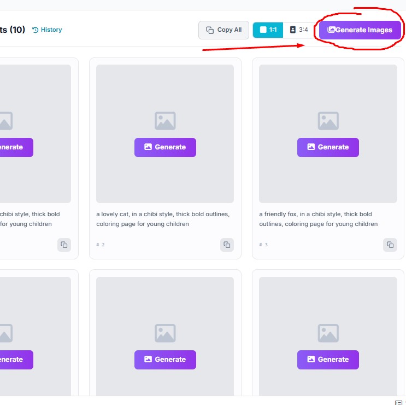The image size is (406, 405).
Task: Select the 1:1 aspect ratio option
Action: click(268, 30)
